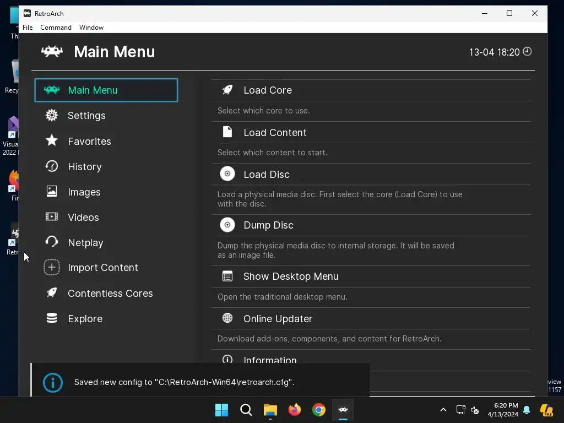Click RetroArch taskbar icon
This screenshot has width=564, height=423.
(343, 410)
